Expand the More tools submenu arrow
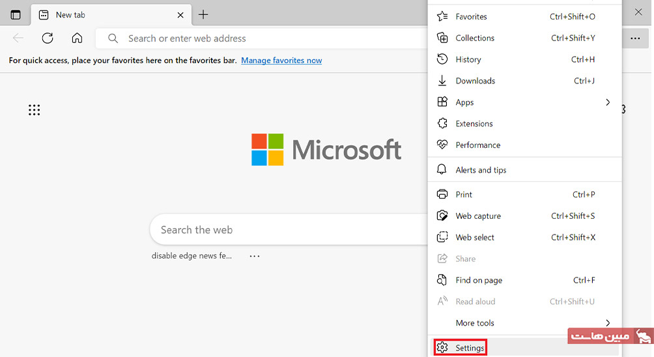The width and height of the screenshot is (654, 357). click(x=608, y=323)
